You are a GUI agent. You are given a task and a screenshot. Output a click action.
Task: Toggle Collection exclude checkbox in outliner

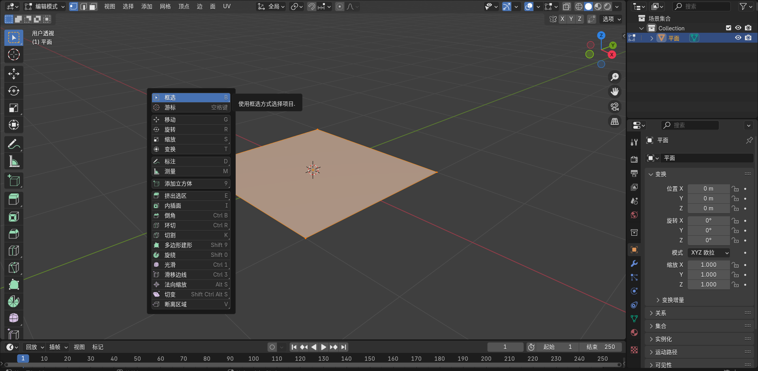728,28
